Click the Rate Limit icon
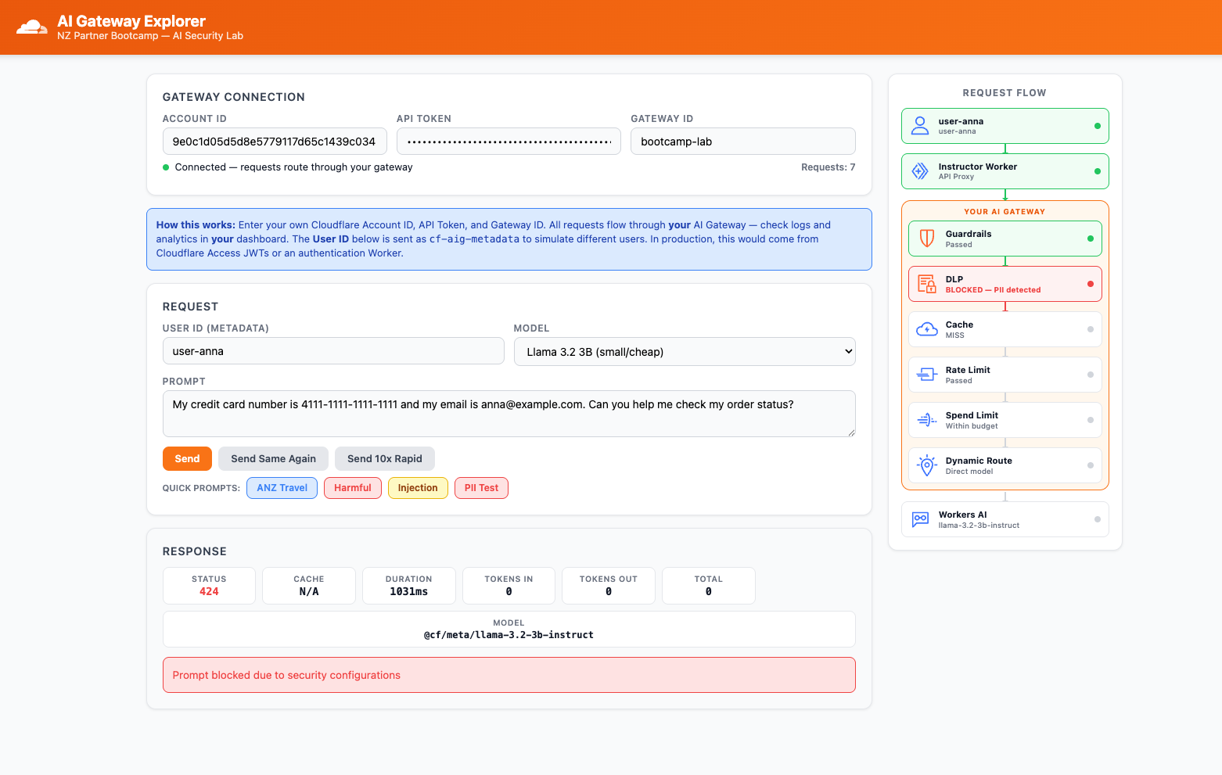 tap(927, 375)
